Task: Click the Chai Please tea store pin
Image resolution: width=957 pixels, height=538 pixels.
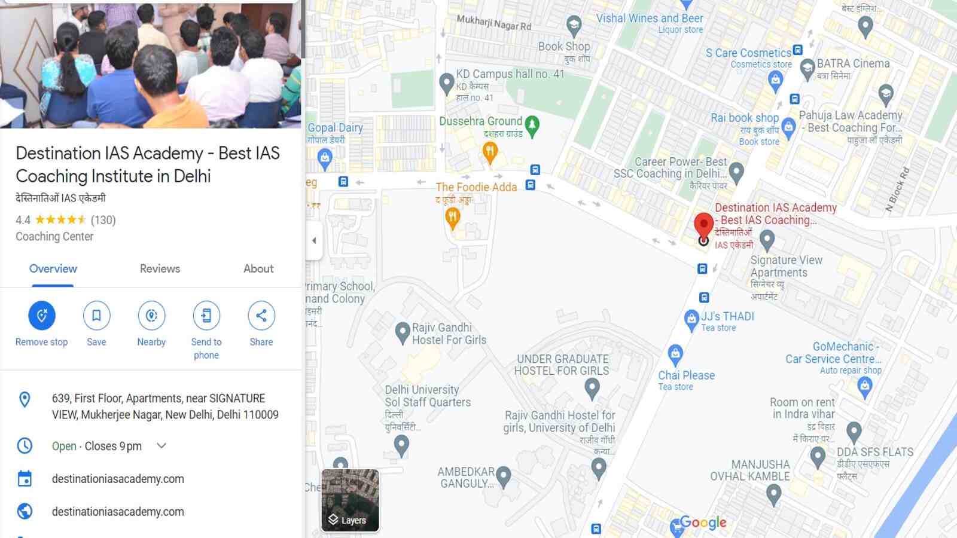Action: coord(675,355)
